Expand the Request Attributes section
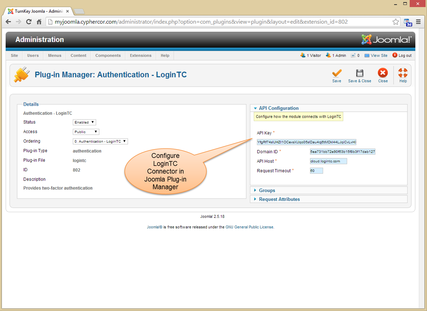 329,199
